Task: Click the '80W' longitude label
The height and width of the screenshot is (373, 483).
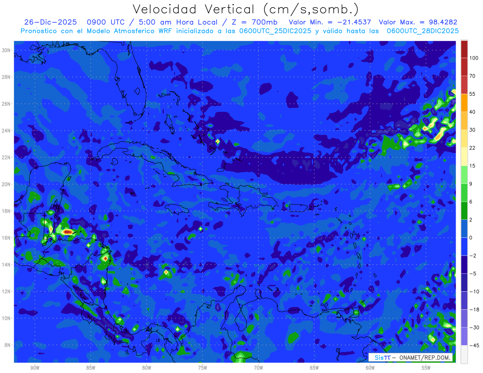Action: coord(147,368)
